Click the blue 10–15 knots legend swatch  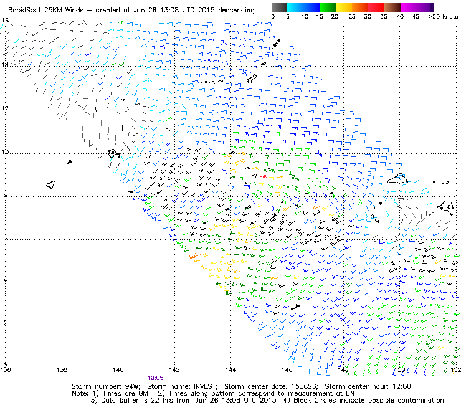311,7
